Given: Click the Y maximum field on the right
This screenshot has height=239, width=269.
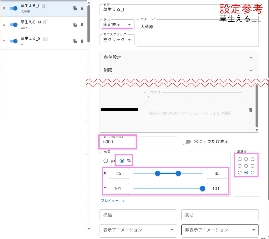Looking at the screenshot, I should (x=217, y=189).
